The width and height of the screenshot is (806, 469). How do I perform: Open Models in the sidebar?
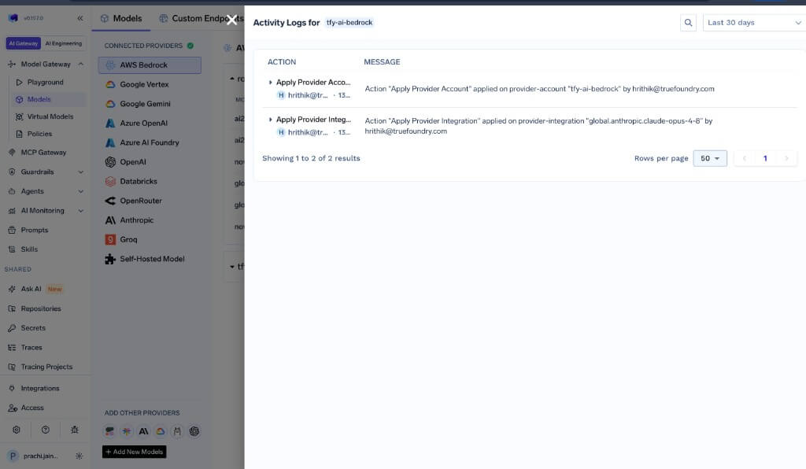click(39, 99)
